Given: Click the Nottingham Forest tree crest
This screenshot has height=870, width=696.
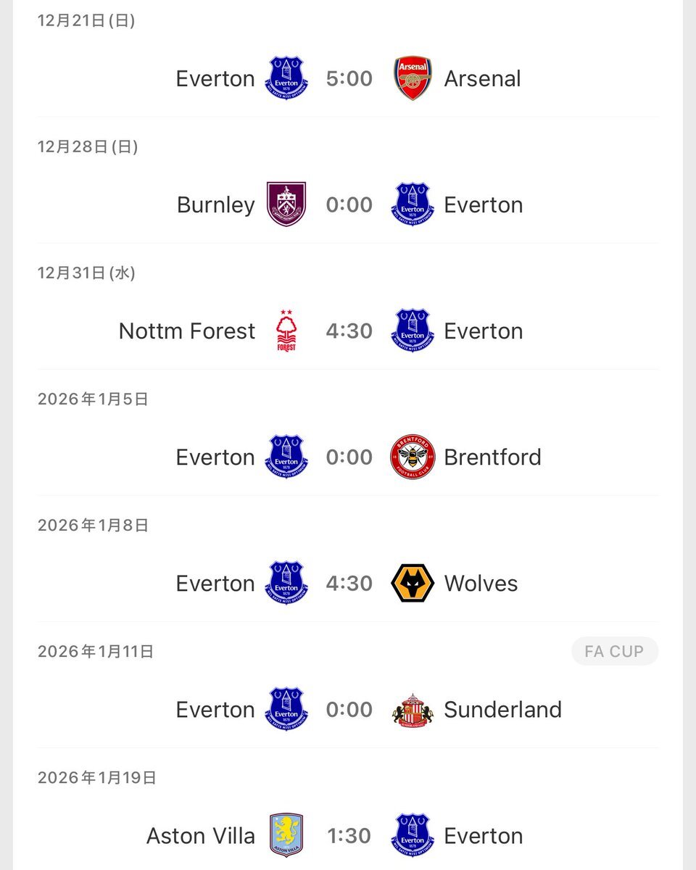Looking at the screenshot, I should [286, 331].
